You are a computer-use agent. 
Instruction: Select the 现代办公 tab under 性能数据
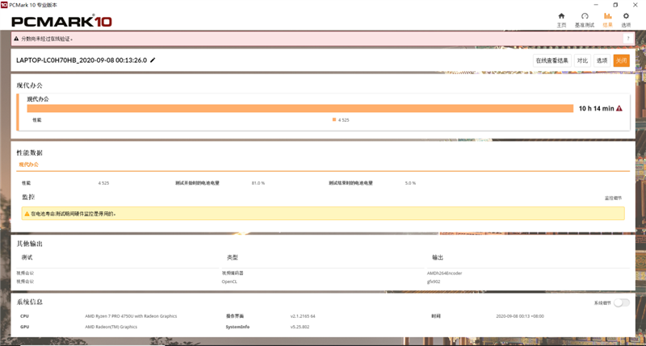pos(28,165)
